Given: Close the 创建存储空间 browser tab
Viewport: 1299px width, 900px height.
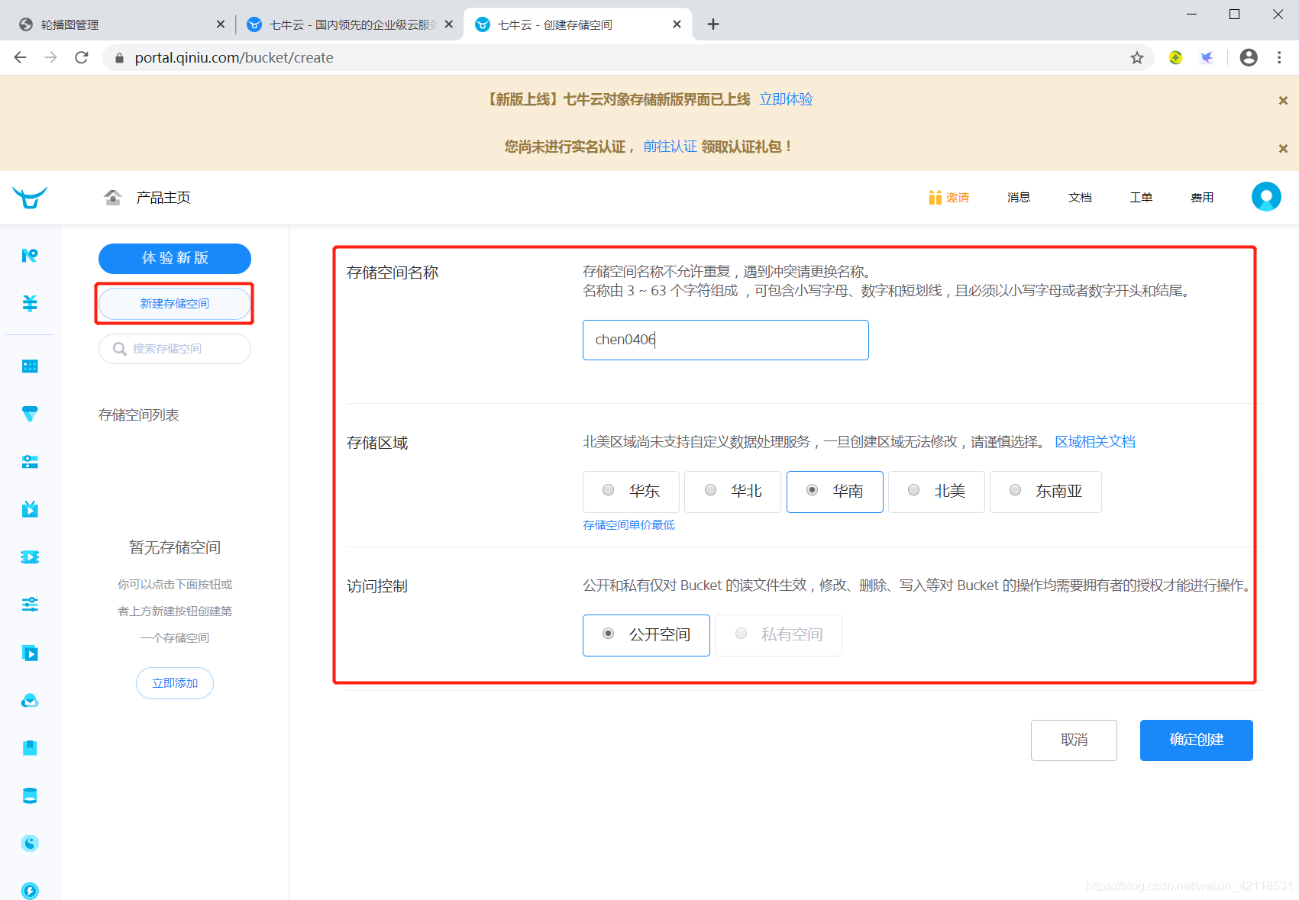Looking at the screenshot, I should [677, 24].
